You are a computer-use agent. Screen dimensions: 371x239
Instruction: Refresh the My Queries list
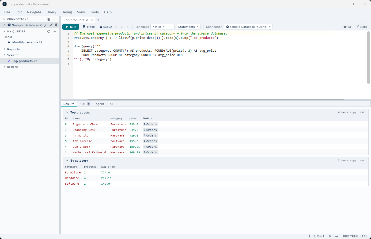pos(48,31)
